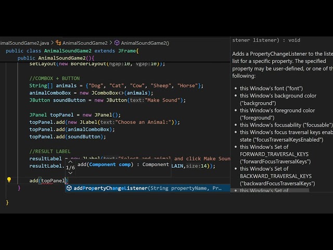The width and height of the screenshot is (333, 250).
Task: Click the topPanel.add(animalComboBox) line
Action: click(x=72, y=130)
